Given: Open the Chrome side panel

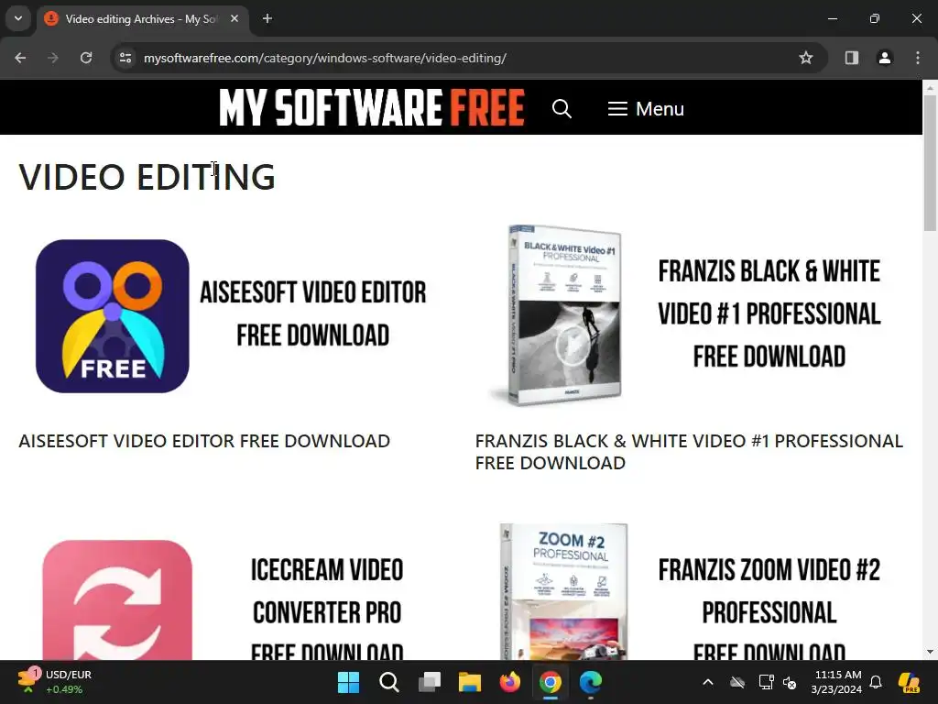Looking at the screenshot, I should click(x=852, y=58).
